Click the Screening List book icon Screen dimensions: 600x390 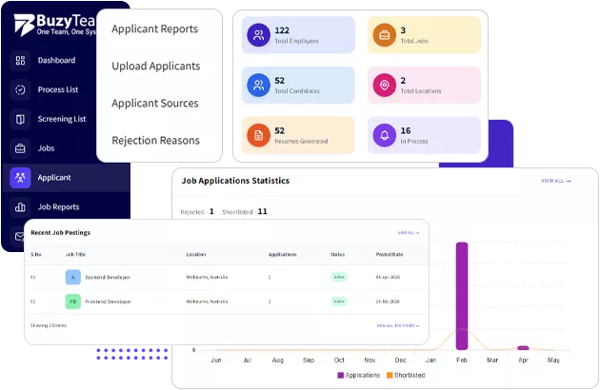tap(20, 119)
